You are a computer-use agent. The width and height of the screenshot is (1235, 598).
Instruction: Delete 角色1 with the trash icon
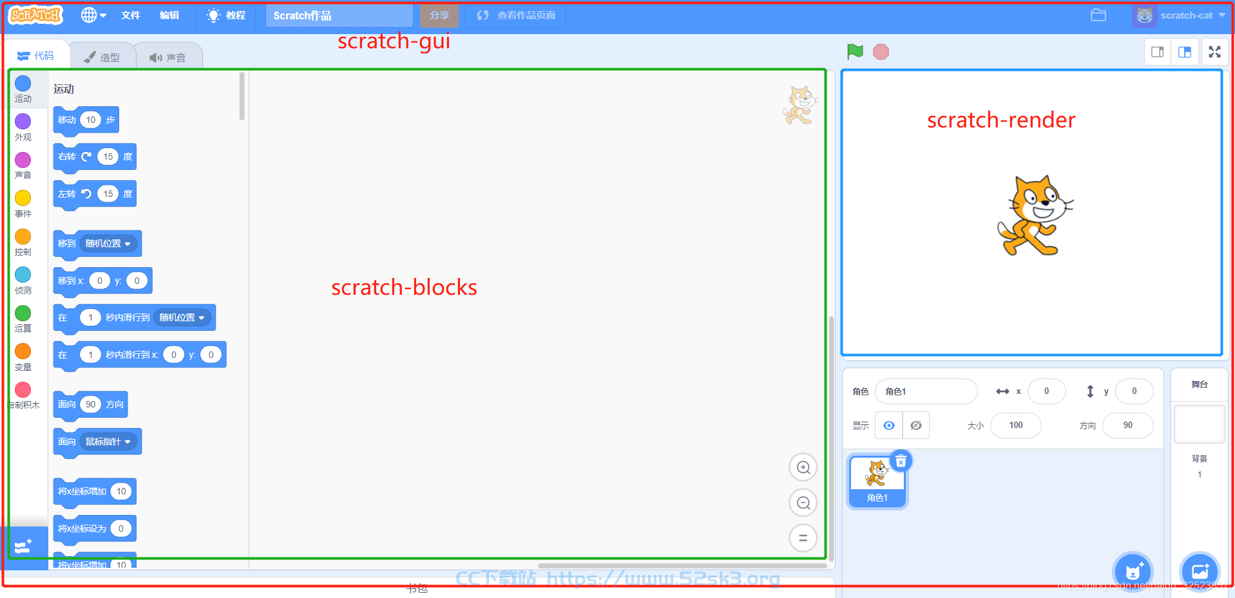pos(901,461)
